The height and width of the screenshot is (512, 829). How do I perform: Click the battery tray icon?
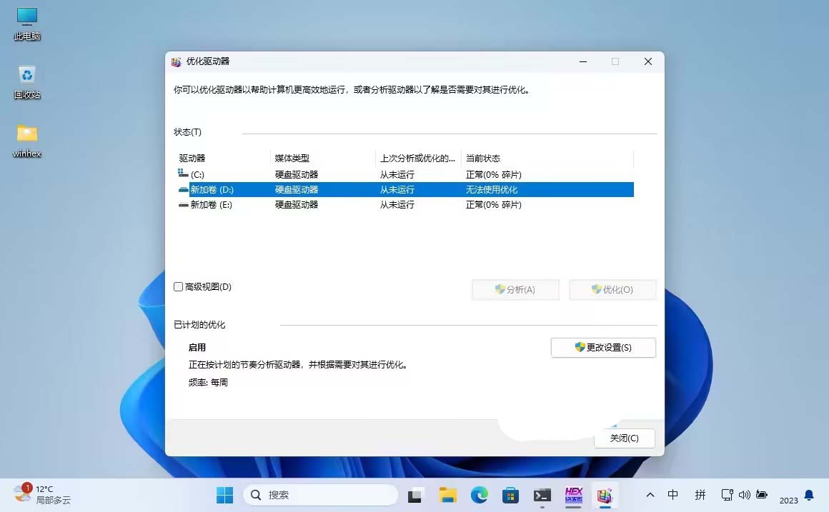[x=762, y=495]
